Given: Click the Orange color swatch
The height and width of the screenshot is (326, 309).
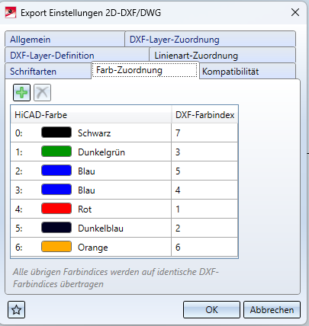Looking at the screenshot, I should [x=56, y=247].
